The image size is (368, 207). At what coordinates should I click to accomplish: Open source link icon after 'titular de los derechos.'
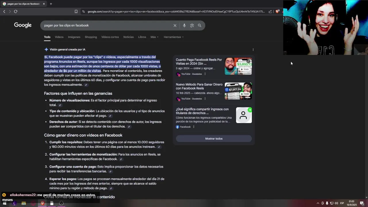tap(129, 127)
